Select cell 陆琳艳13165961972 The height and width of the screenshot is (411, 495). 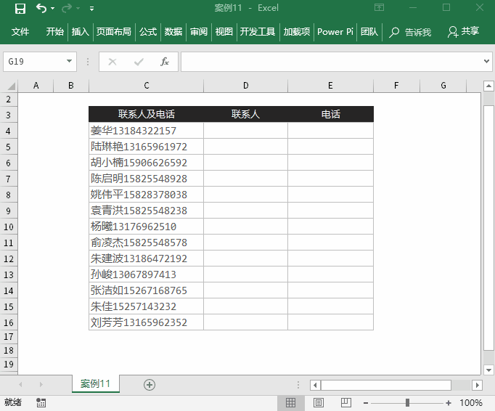[146, 147]
